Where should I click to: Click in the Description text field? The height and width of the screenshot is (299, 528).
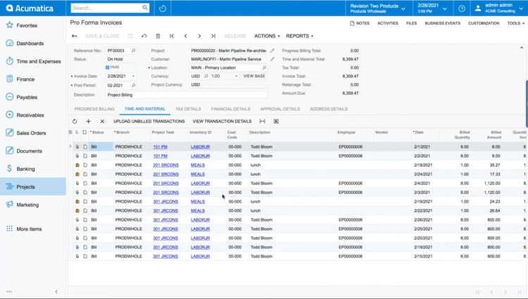pos(187,94)
